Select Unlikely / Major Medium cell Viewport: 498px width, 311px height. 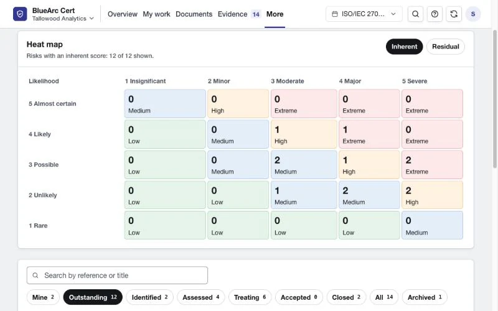click(x=369, y=195)
